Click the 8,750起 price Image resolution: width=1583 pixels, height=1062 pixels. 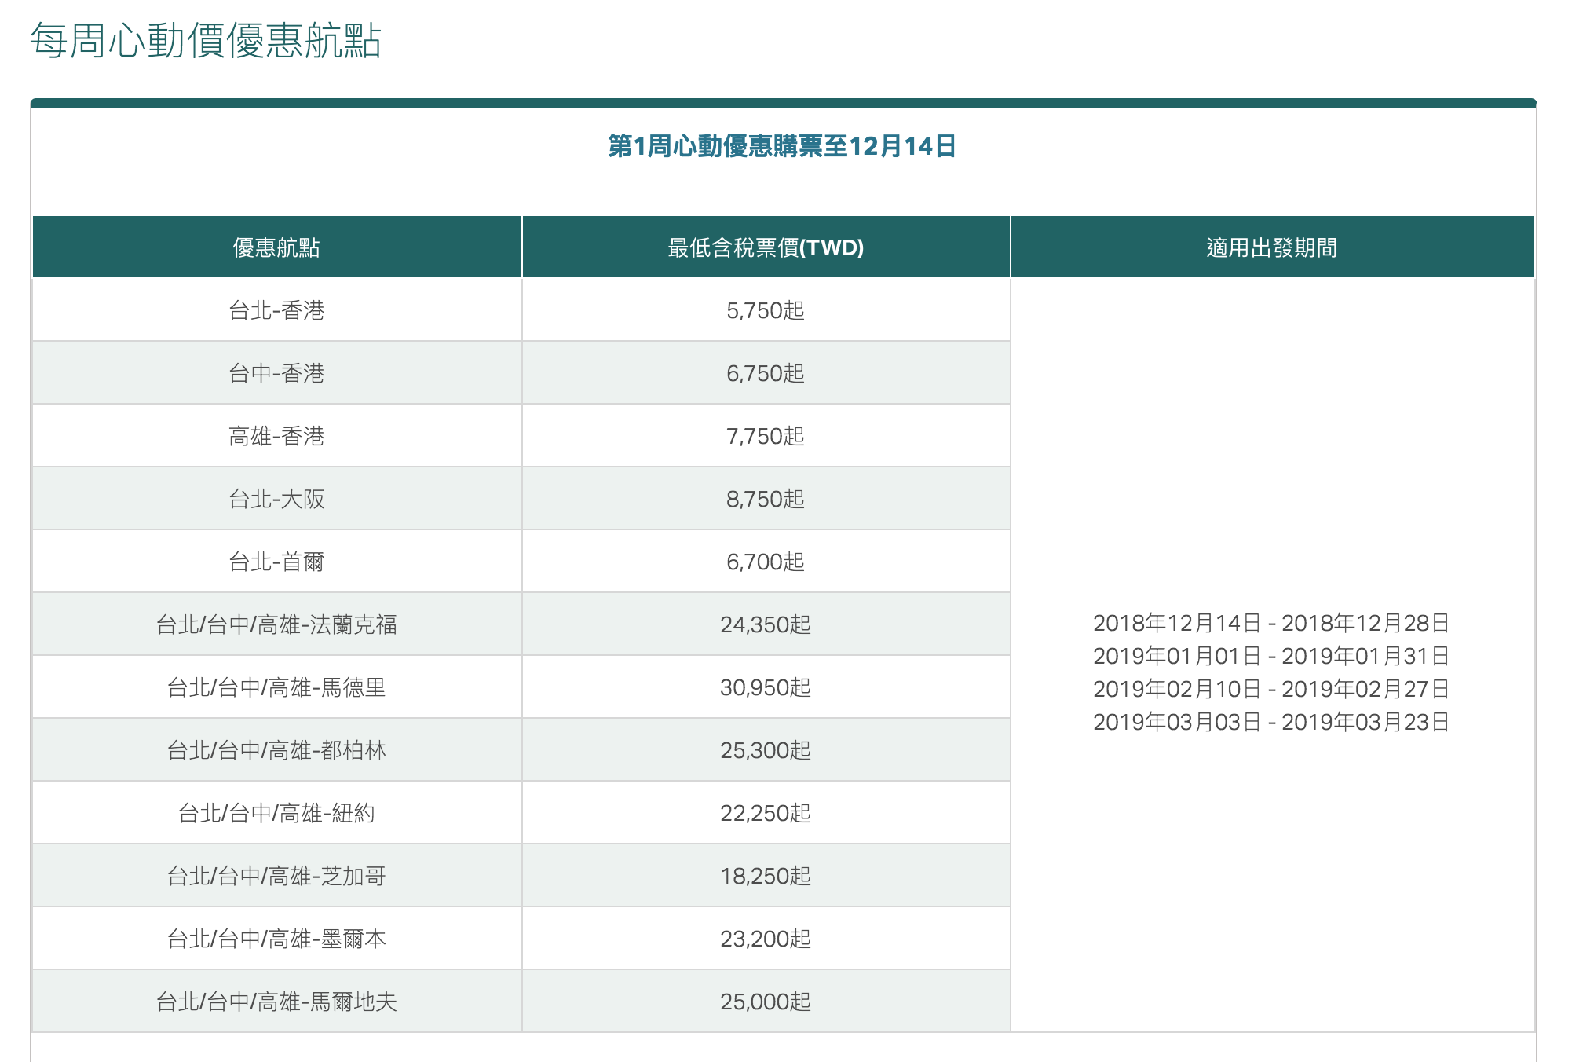point(766,499)
